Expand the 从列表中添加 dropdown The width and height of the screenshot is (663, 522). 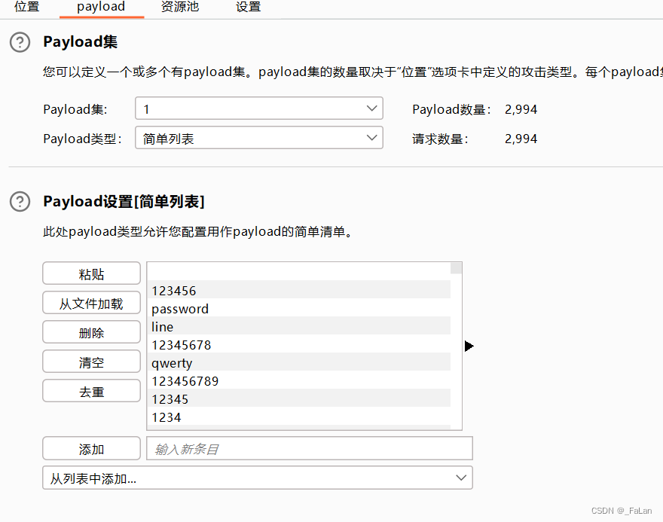(258, 478)
